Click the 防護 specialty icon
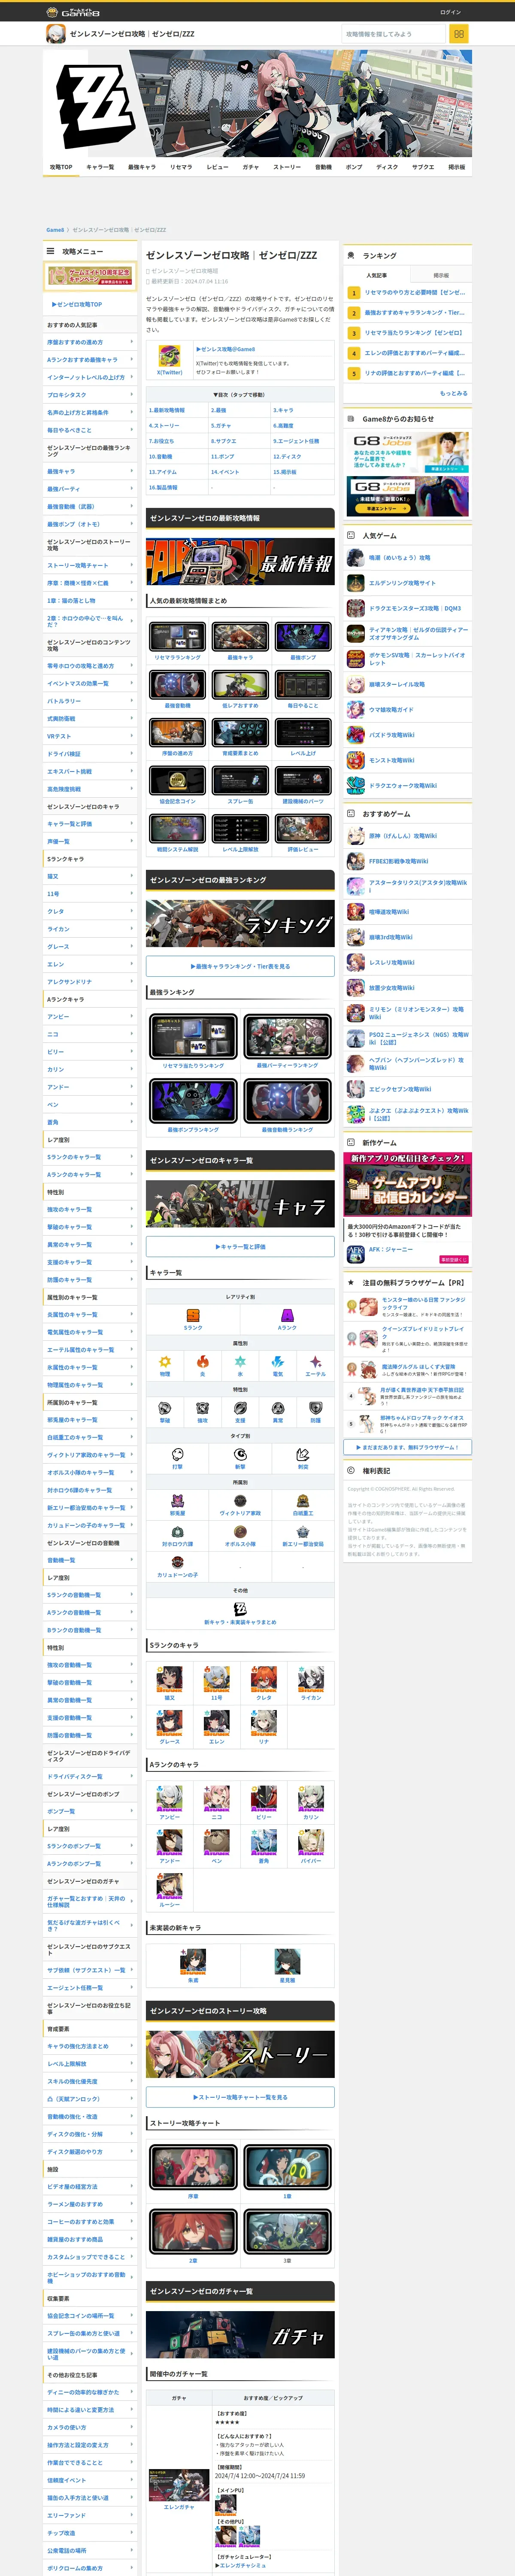The width and height of the screenshot is (515, 2576). [315, 1408]
